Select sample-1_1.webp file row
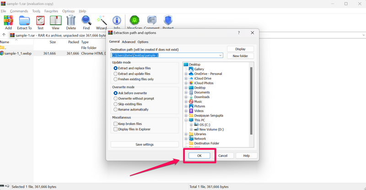 (53, 53)
